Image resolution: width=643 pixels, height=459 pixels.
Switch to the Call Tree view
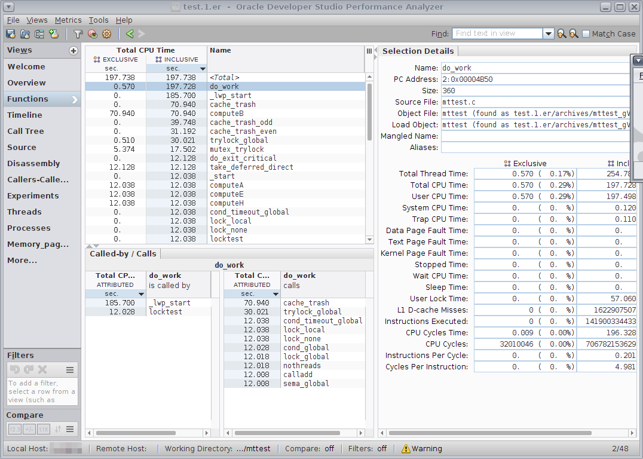pos(26,131)
